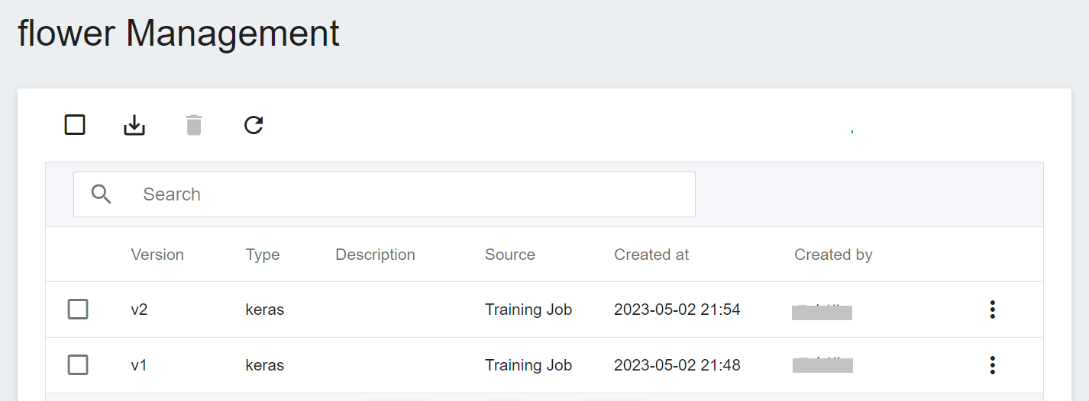Click the download icon in toolbar
This screenshot has width=1089, height=401.
(x=134, y=125)
